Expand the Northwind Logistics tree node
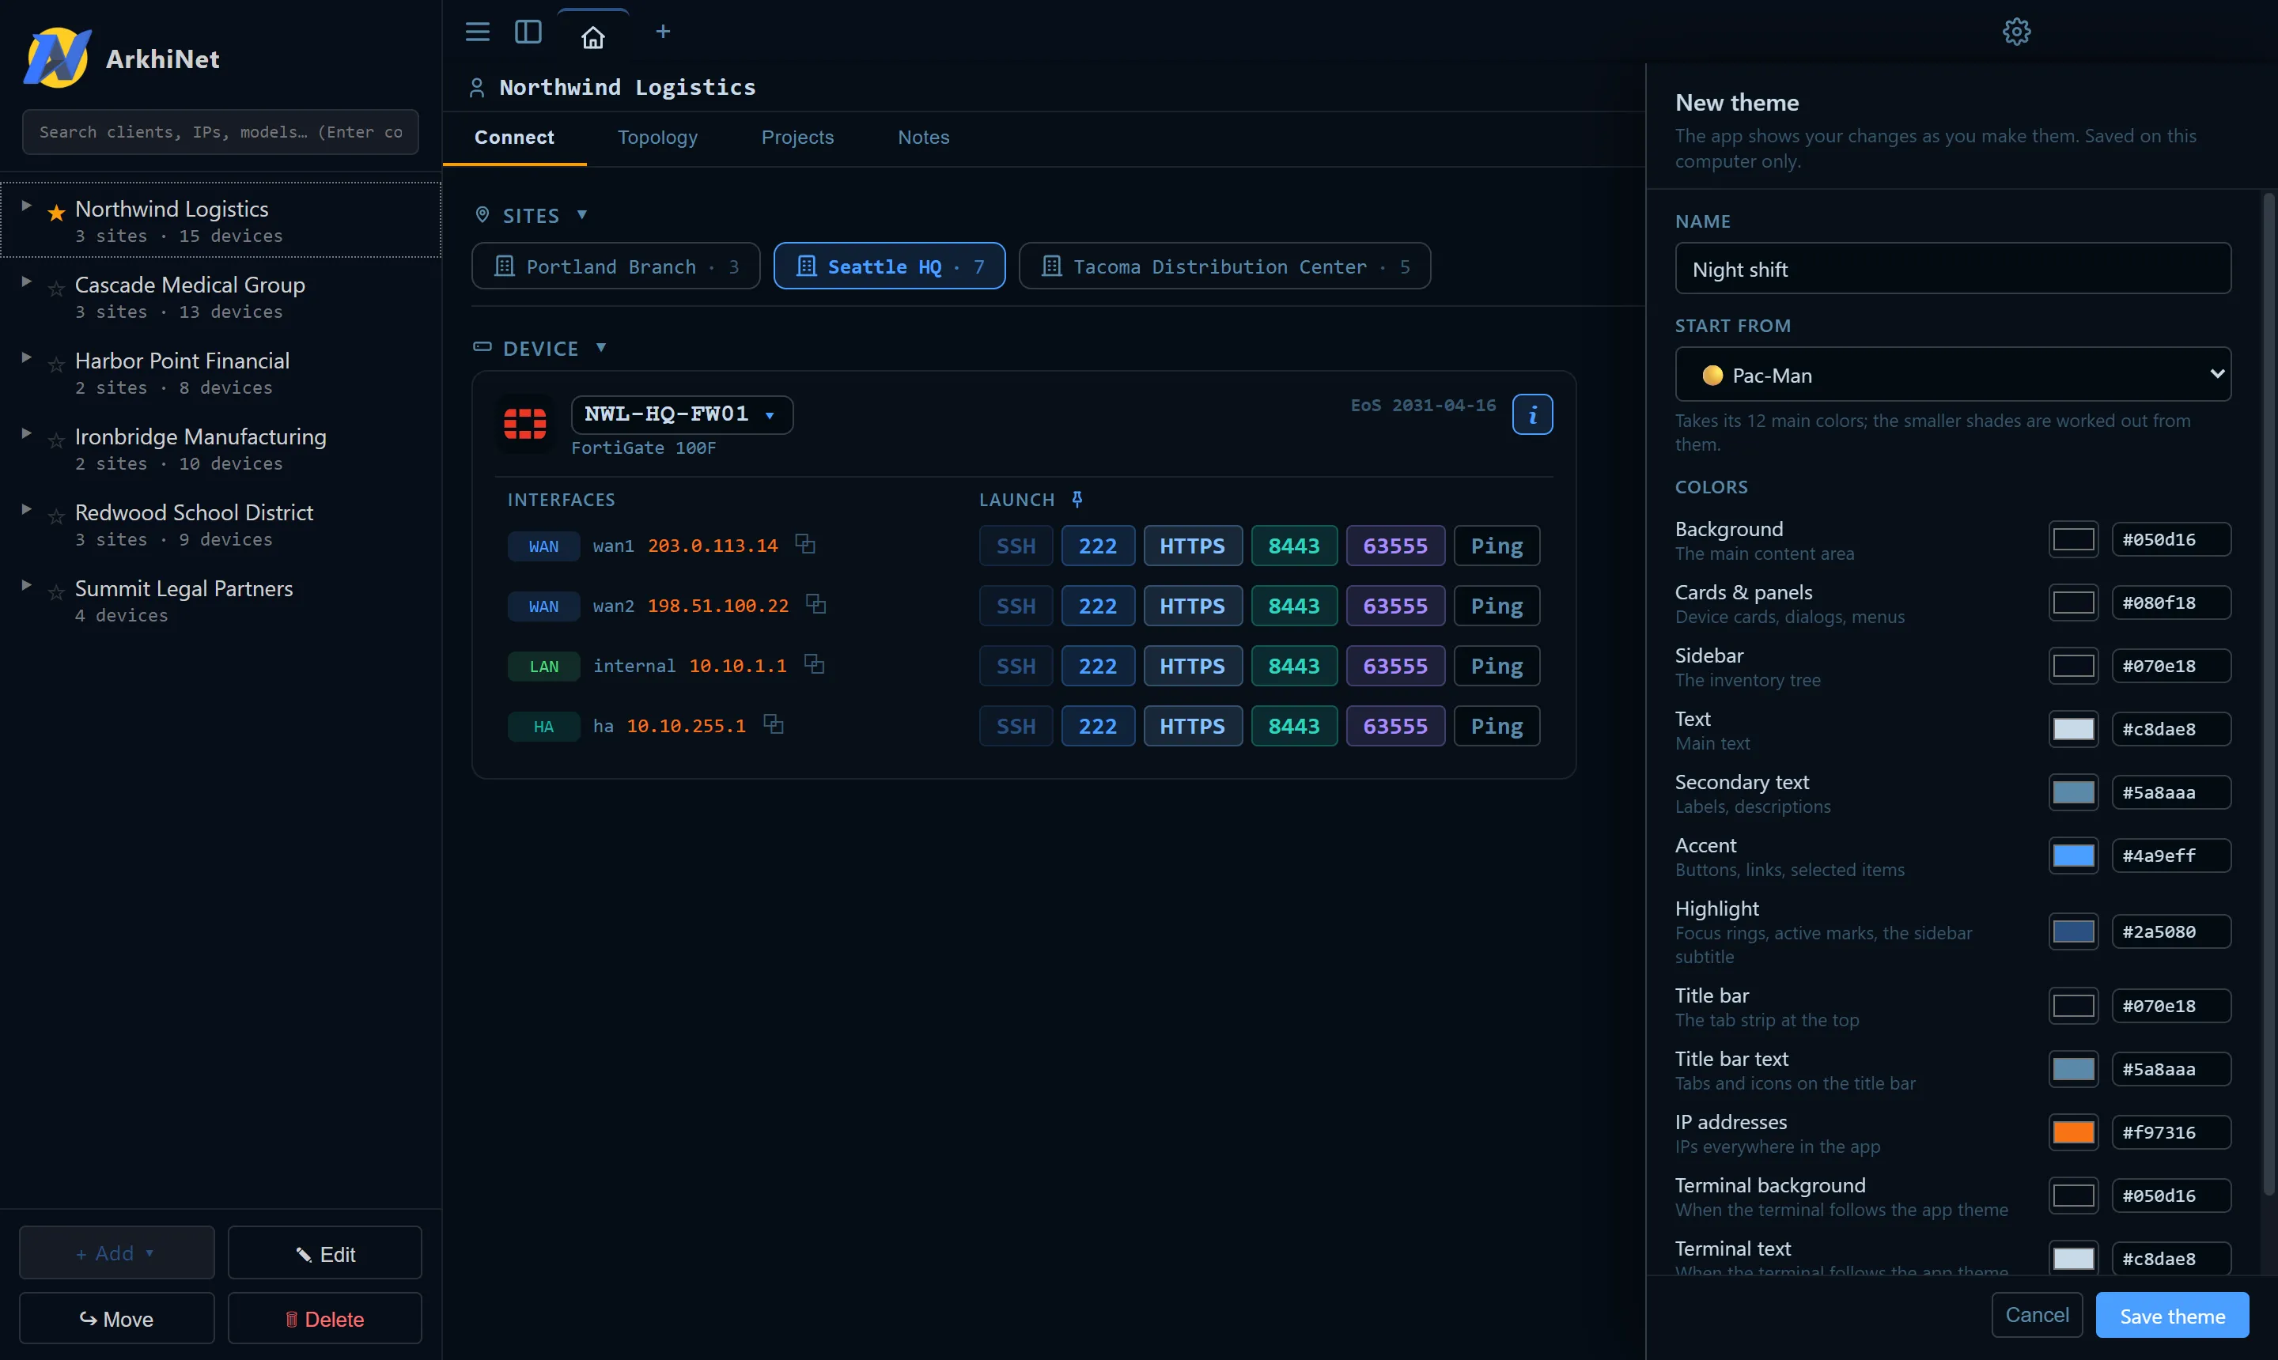The width and height of the screenshot is (2278, 1360). 27,206
